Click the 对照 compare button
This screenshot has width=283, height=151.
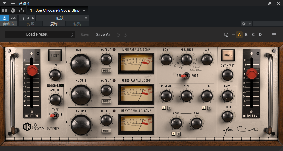pyautogui.click(x=31, y=24)
